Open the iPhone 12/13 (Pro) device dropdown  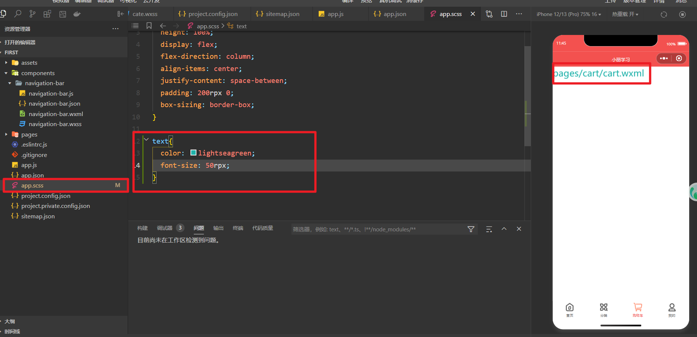tap(568, 14)
